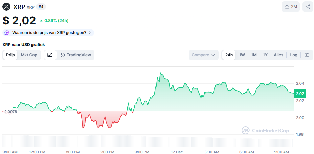This screenshot has width=314, height=154.
Task: Toggle the Log scale option
Action: click(x=294, y=55)
